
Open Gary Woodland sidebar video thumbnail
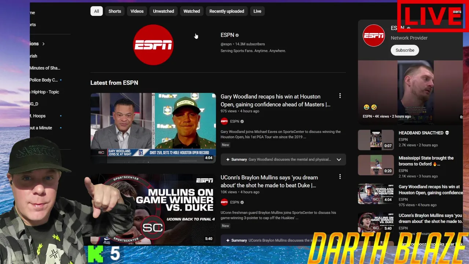click(x=376, y=194)
